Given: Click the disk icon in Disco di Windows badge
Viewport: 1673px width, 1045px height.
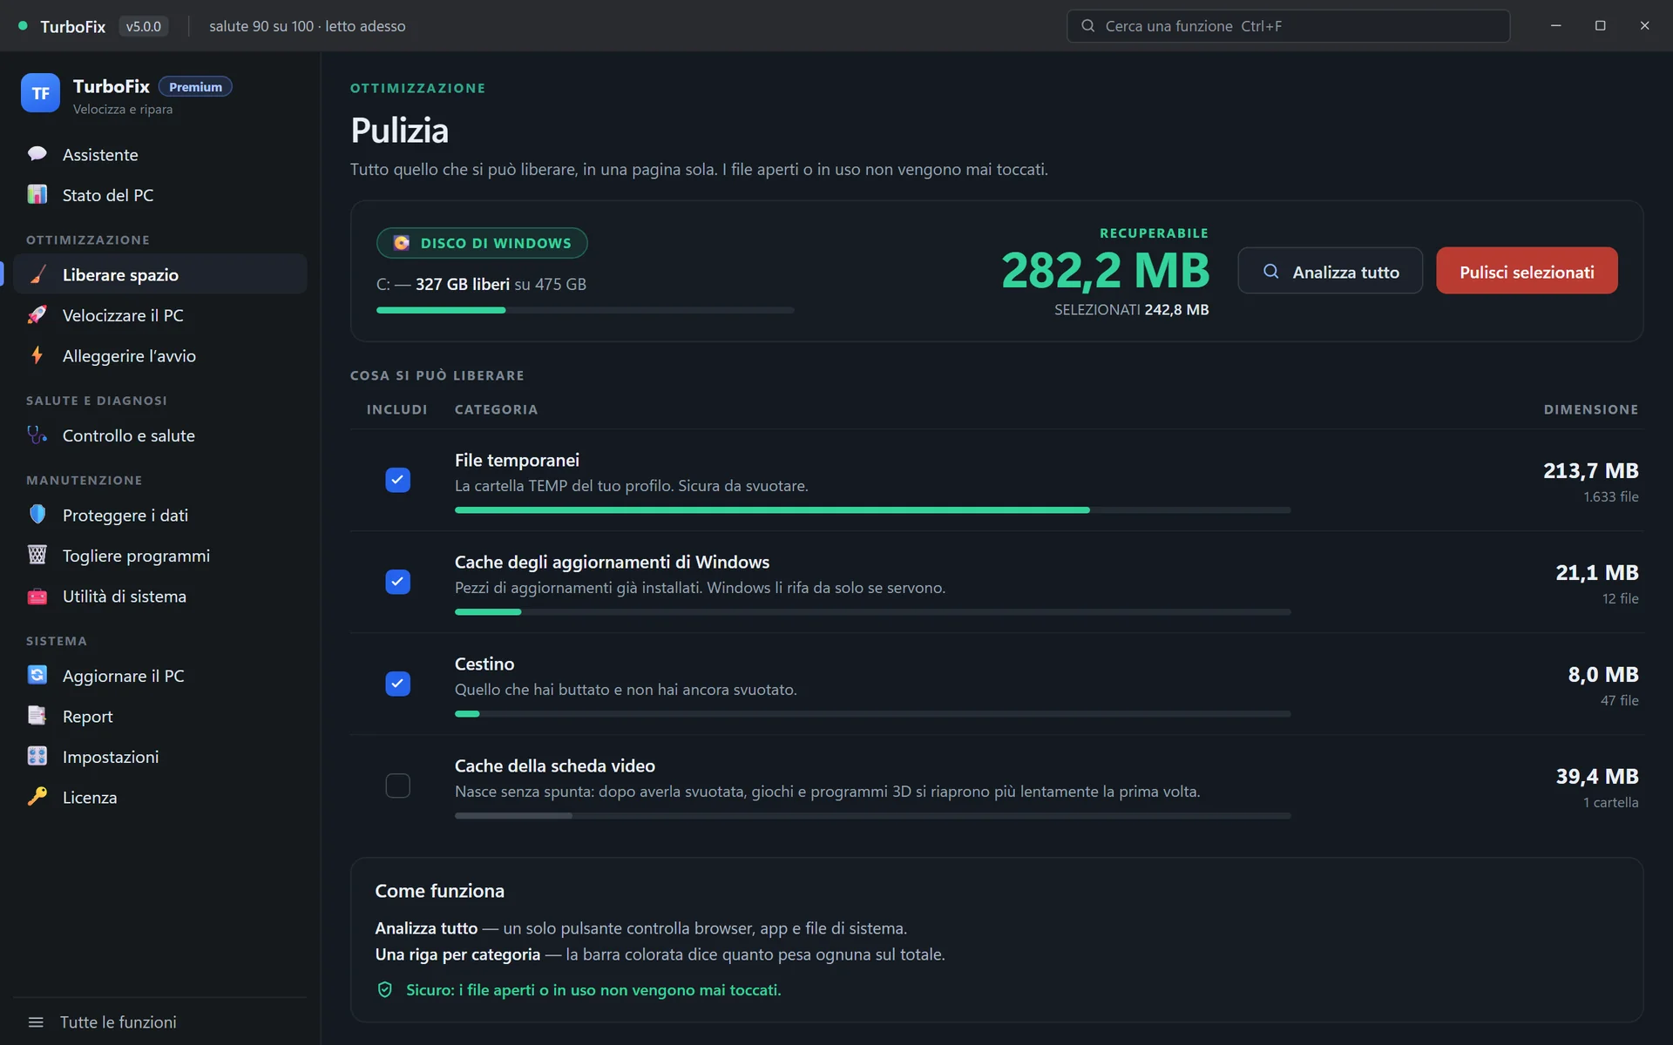Looking at the screenshot, I should [402, 243].
